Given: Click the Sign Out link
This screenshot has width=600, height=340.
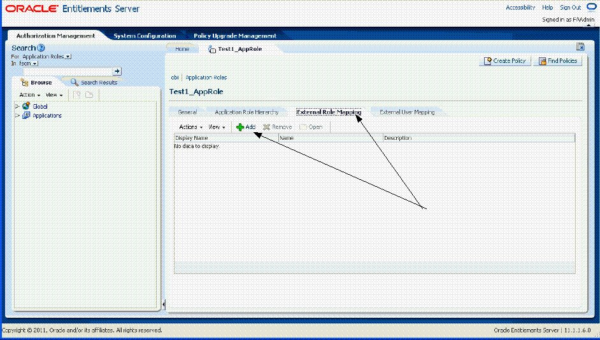Looking at the screenshot, I should 571,7.
